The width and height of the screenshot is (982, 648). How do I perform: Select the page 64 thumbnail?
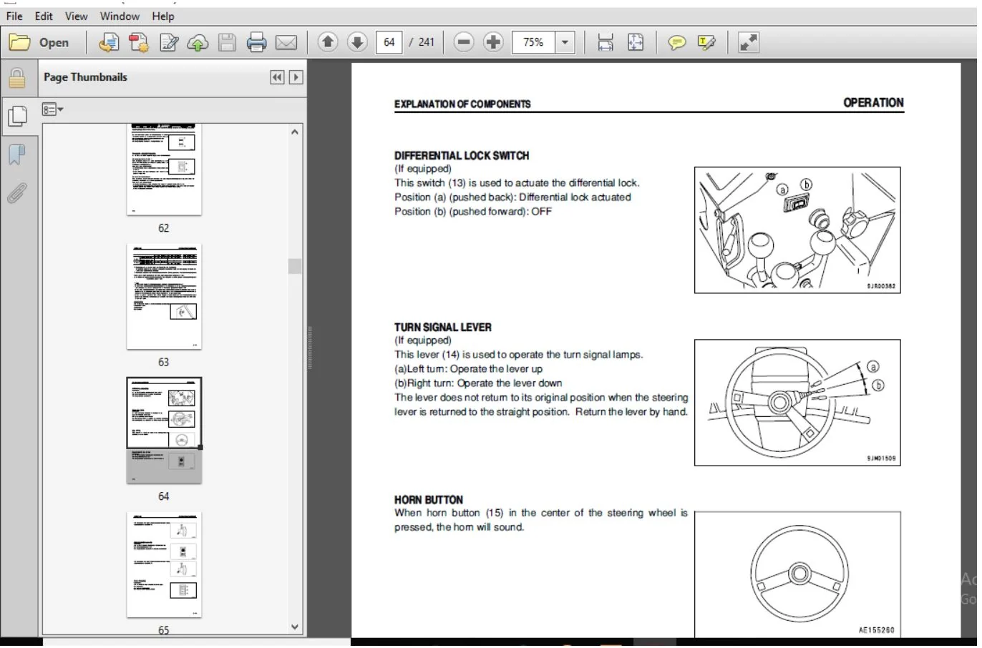tap(164, 430)
